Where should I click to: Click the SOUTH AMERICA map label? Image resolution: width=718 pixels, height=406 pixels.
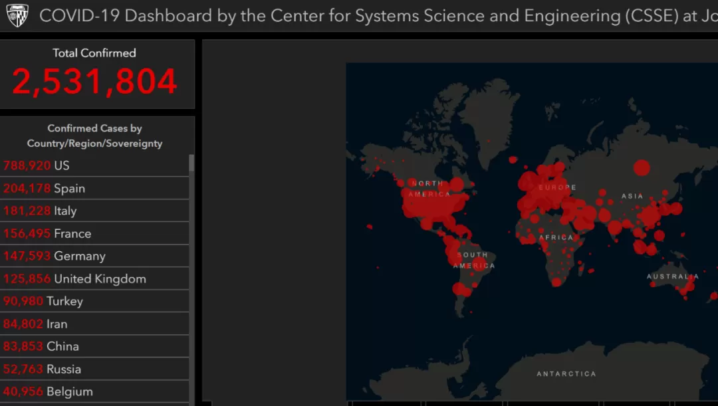coord(474,260)
